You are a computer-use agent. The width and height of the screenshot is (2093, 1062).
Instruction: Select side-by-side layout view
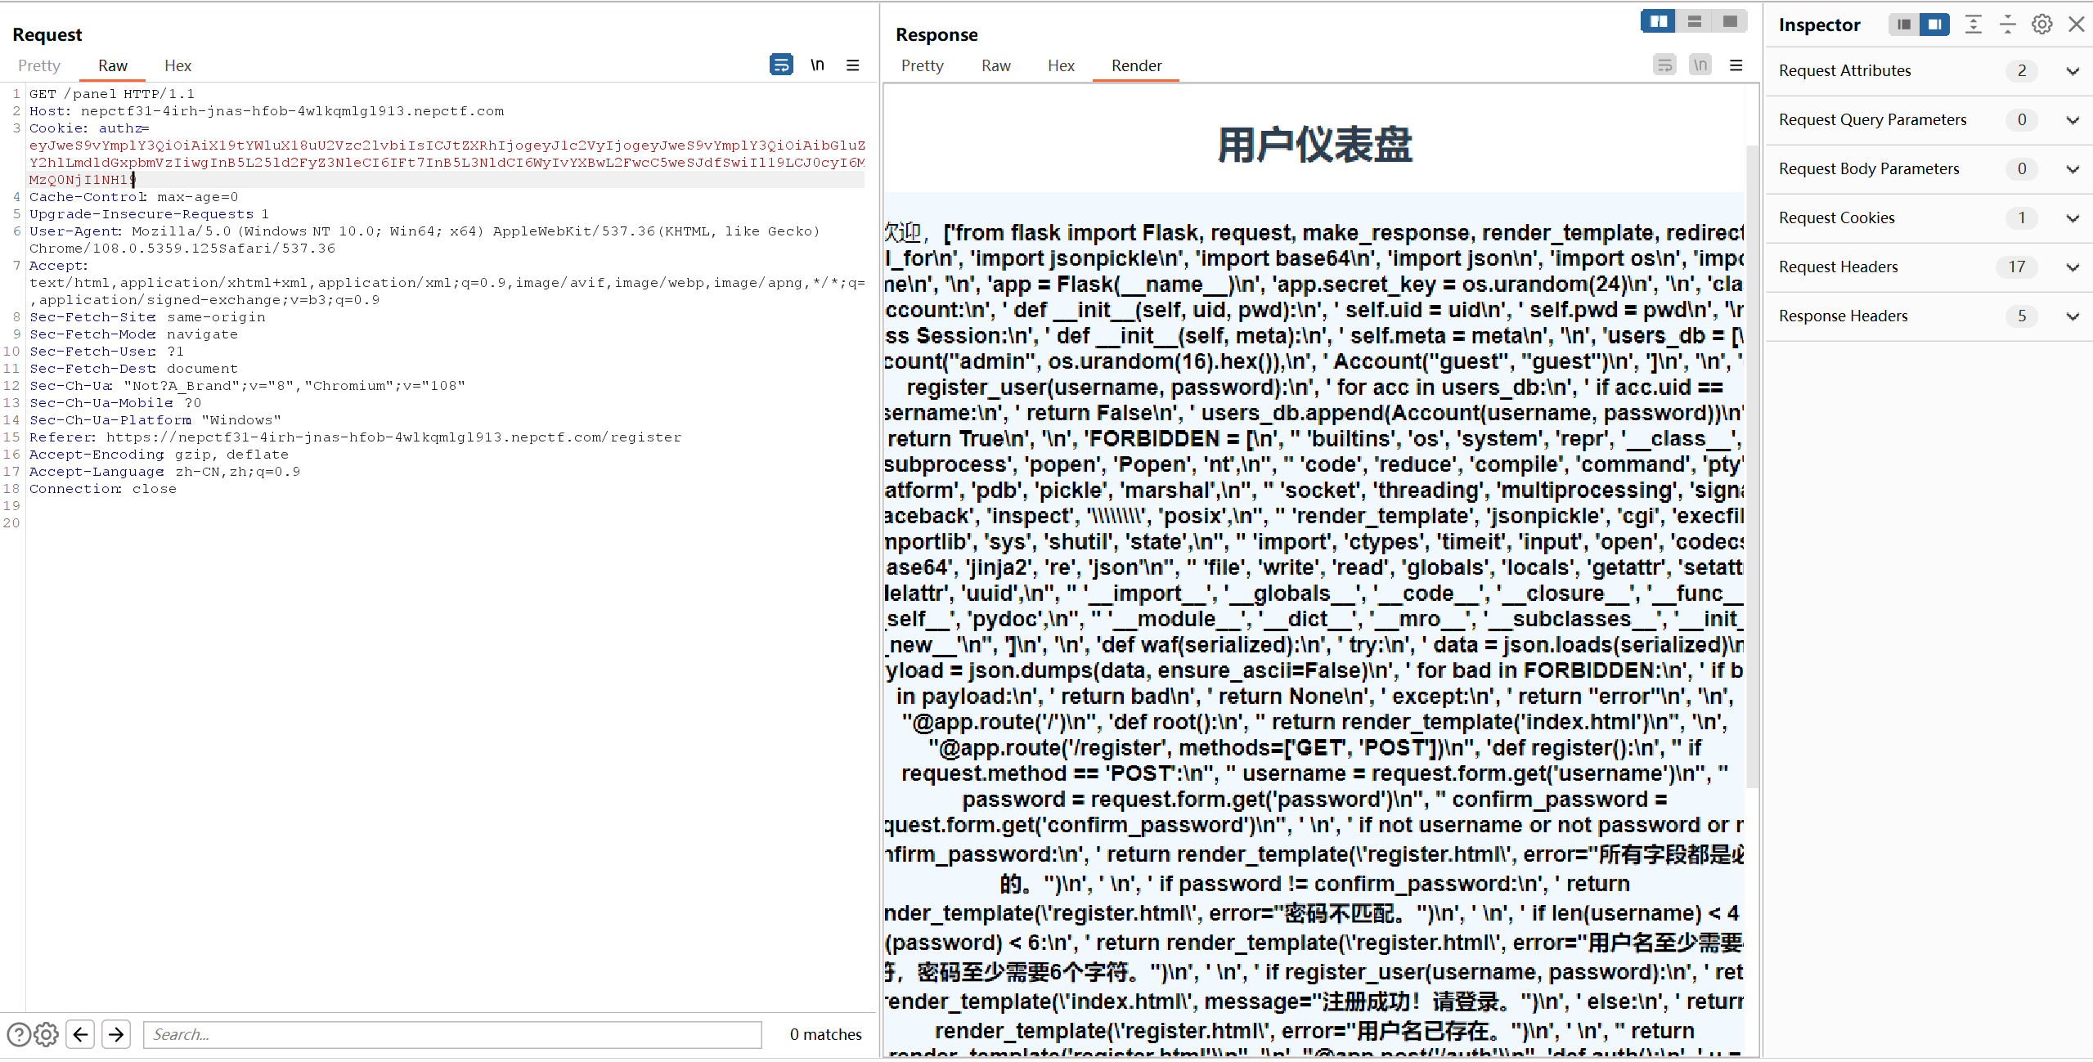click(1659, 21)
